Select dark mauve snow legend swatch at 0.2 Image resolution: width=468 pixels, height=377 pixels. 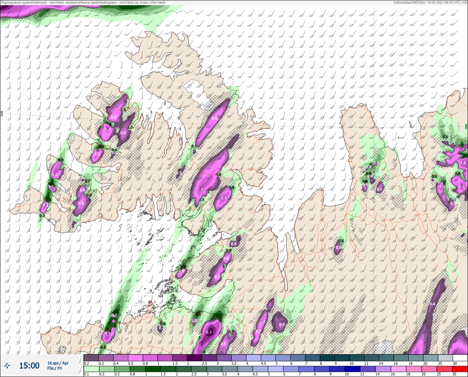91,358
